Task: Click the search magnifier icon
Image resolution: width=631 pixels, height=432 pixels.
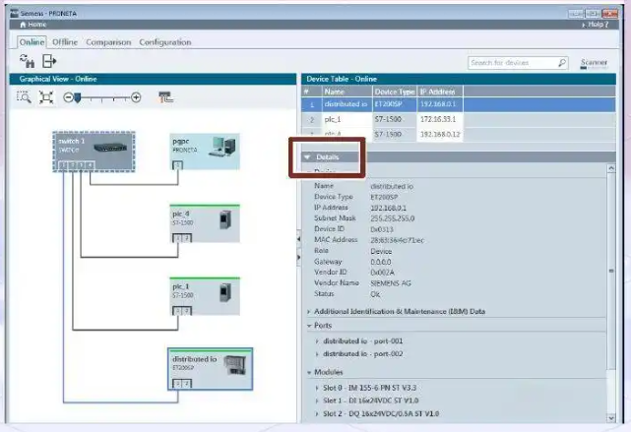Action: coord(562,63)
